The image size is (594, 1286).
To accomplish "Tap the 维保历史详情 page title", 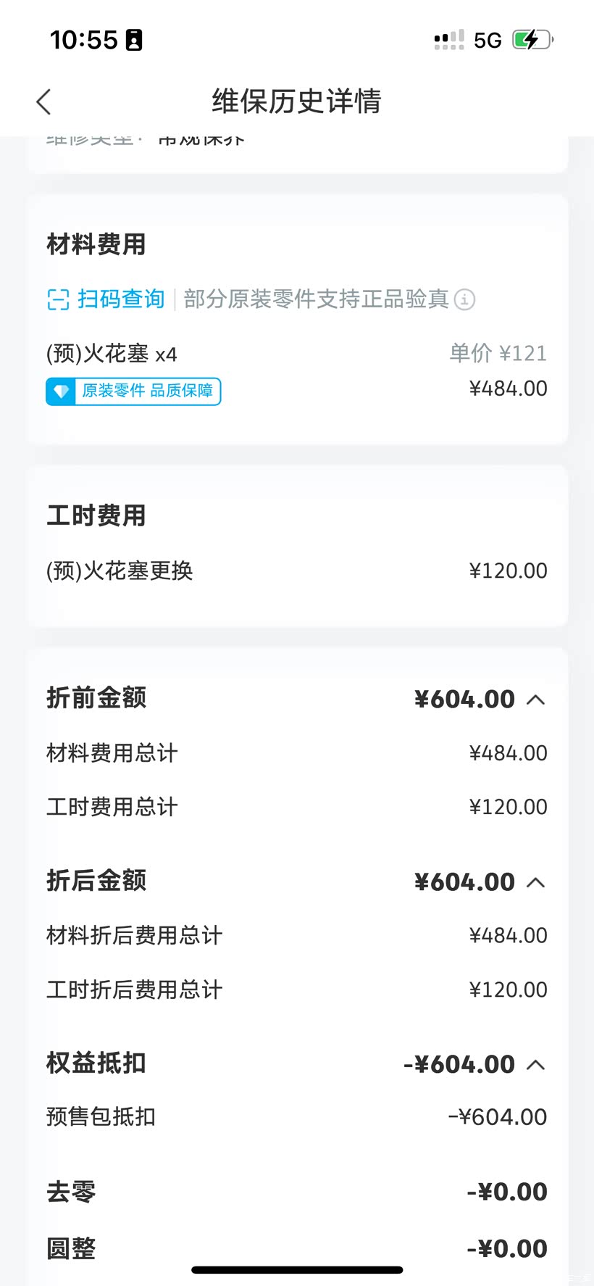I will tap(296, 101).
